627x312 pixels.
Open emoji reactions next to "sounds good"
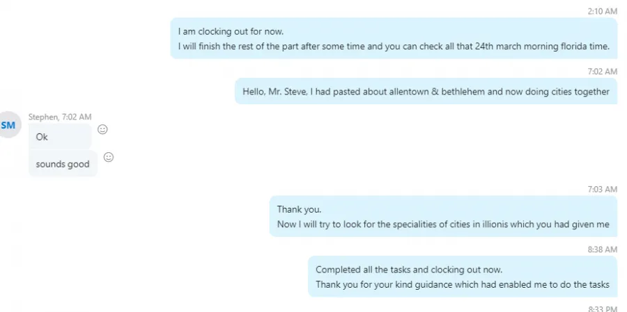(x=109, y=157)
